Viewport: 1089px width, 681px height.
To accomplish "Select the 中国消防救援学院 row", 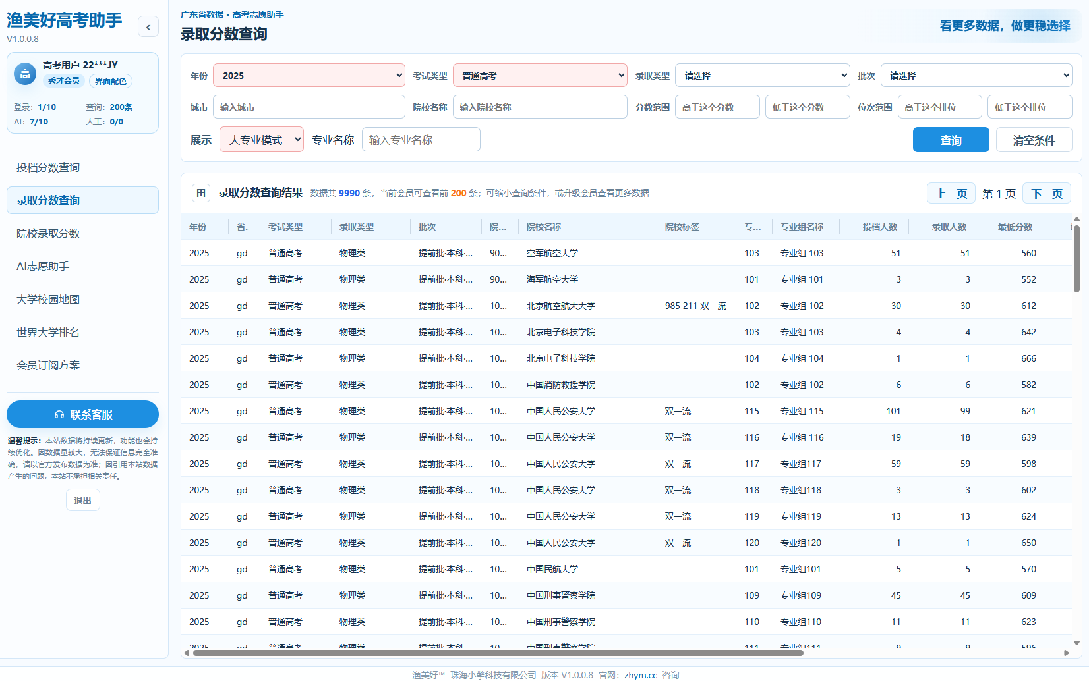I will 626,385.
